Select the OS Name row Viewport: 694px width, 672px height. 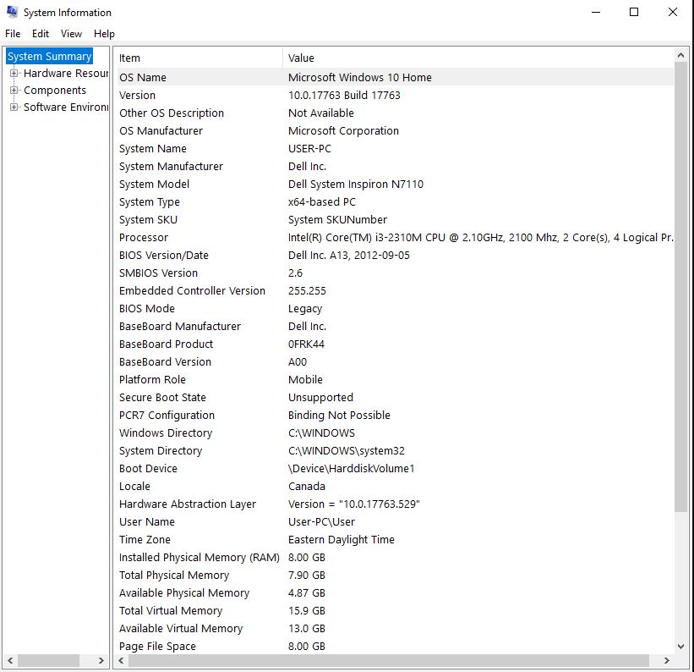(394, 77)
